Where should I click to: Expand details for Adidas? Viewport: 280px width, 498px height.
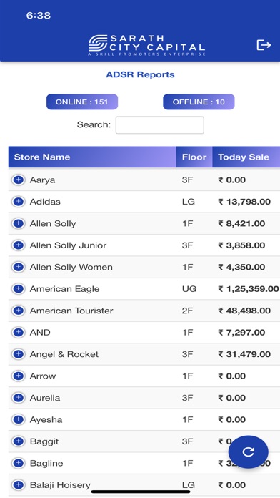pos(19,202)
